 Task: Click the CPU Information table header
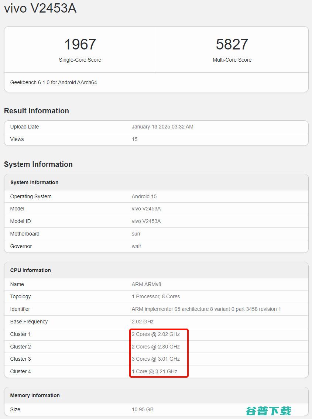click(x=31, y=270)
